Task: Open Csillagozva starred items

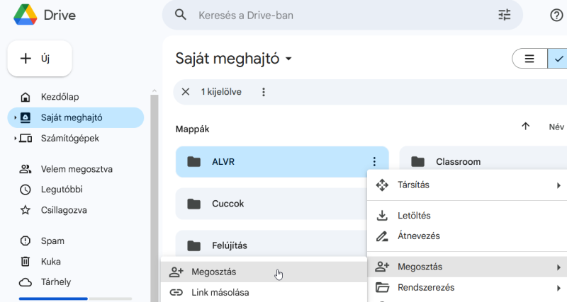Action: pos(64,210)
